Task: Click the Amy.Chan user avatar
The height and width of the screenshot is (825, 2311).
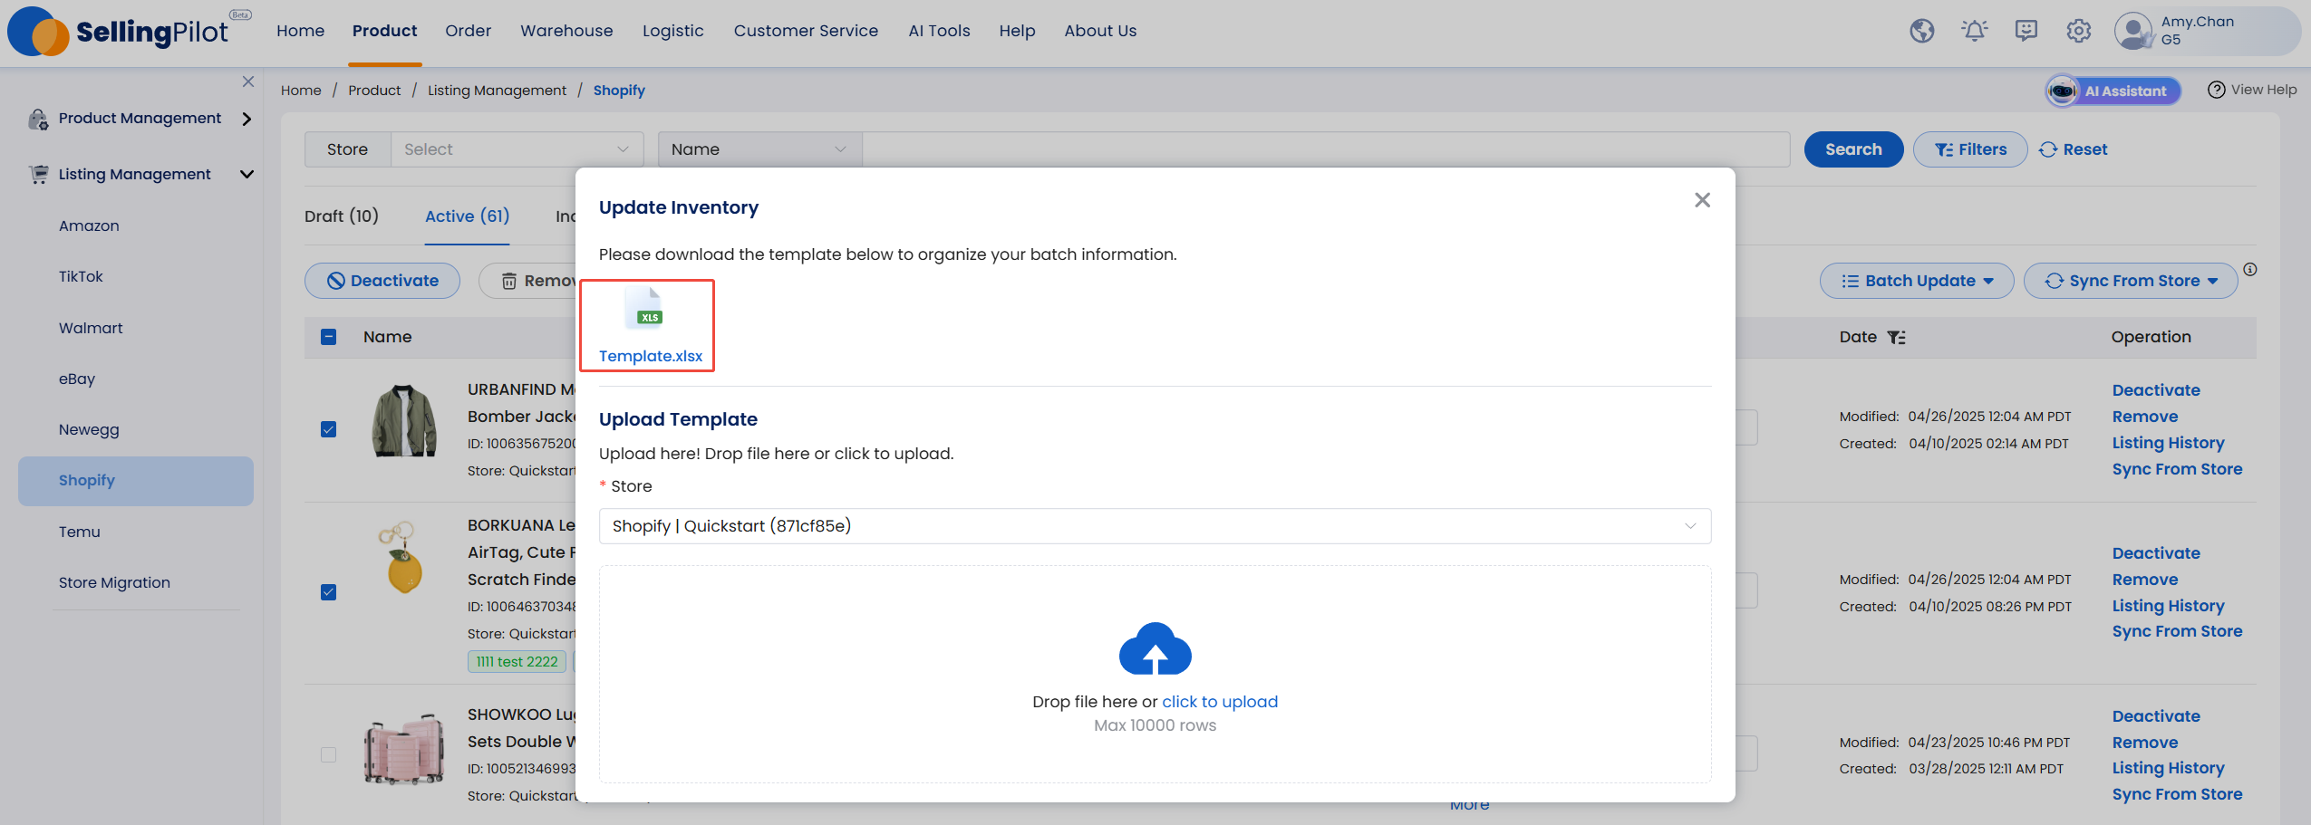Action: pos(2132,31)
